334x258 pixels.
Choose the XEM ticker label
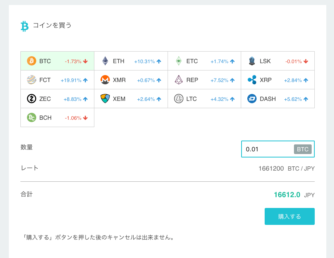119,99
